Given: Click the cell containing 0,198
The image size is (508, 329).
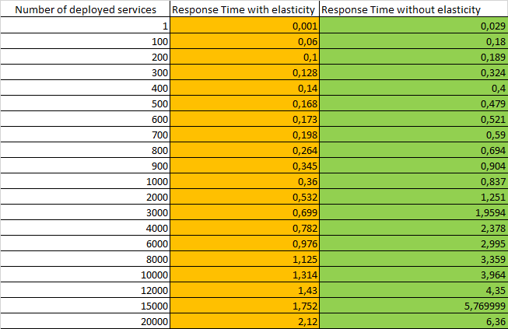Looking at the screenshot, I should click(244, 134).
